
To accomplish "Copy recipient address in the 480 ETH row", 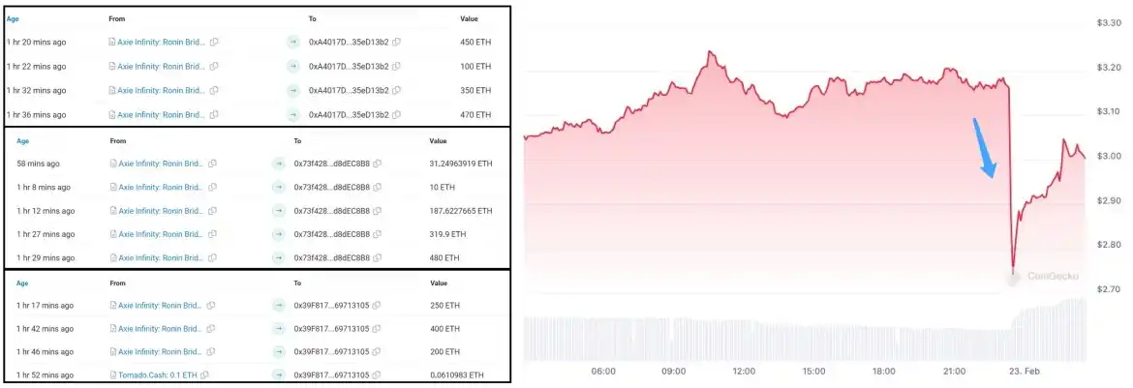I will coord(378,256).
